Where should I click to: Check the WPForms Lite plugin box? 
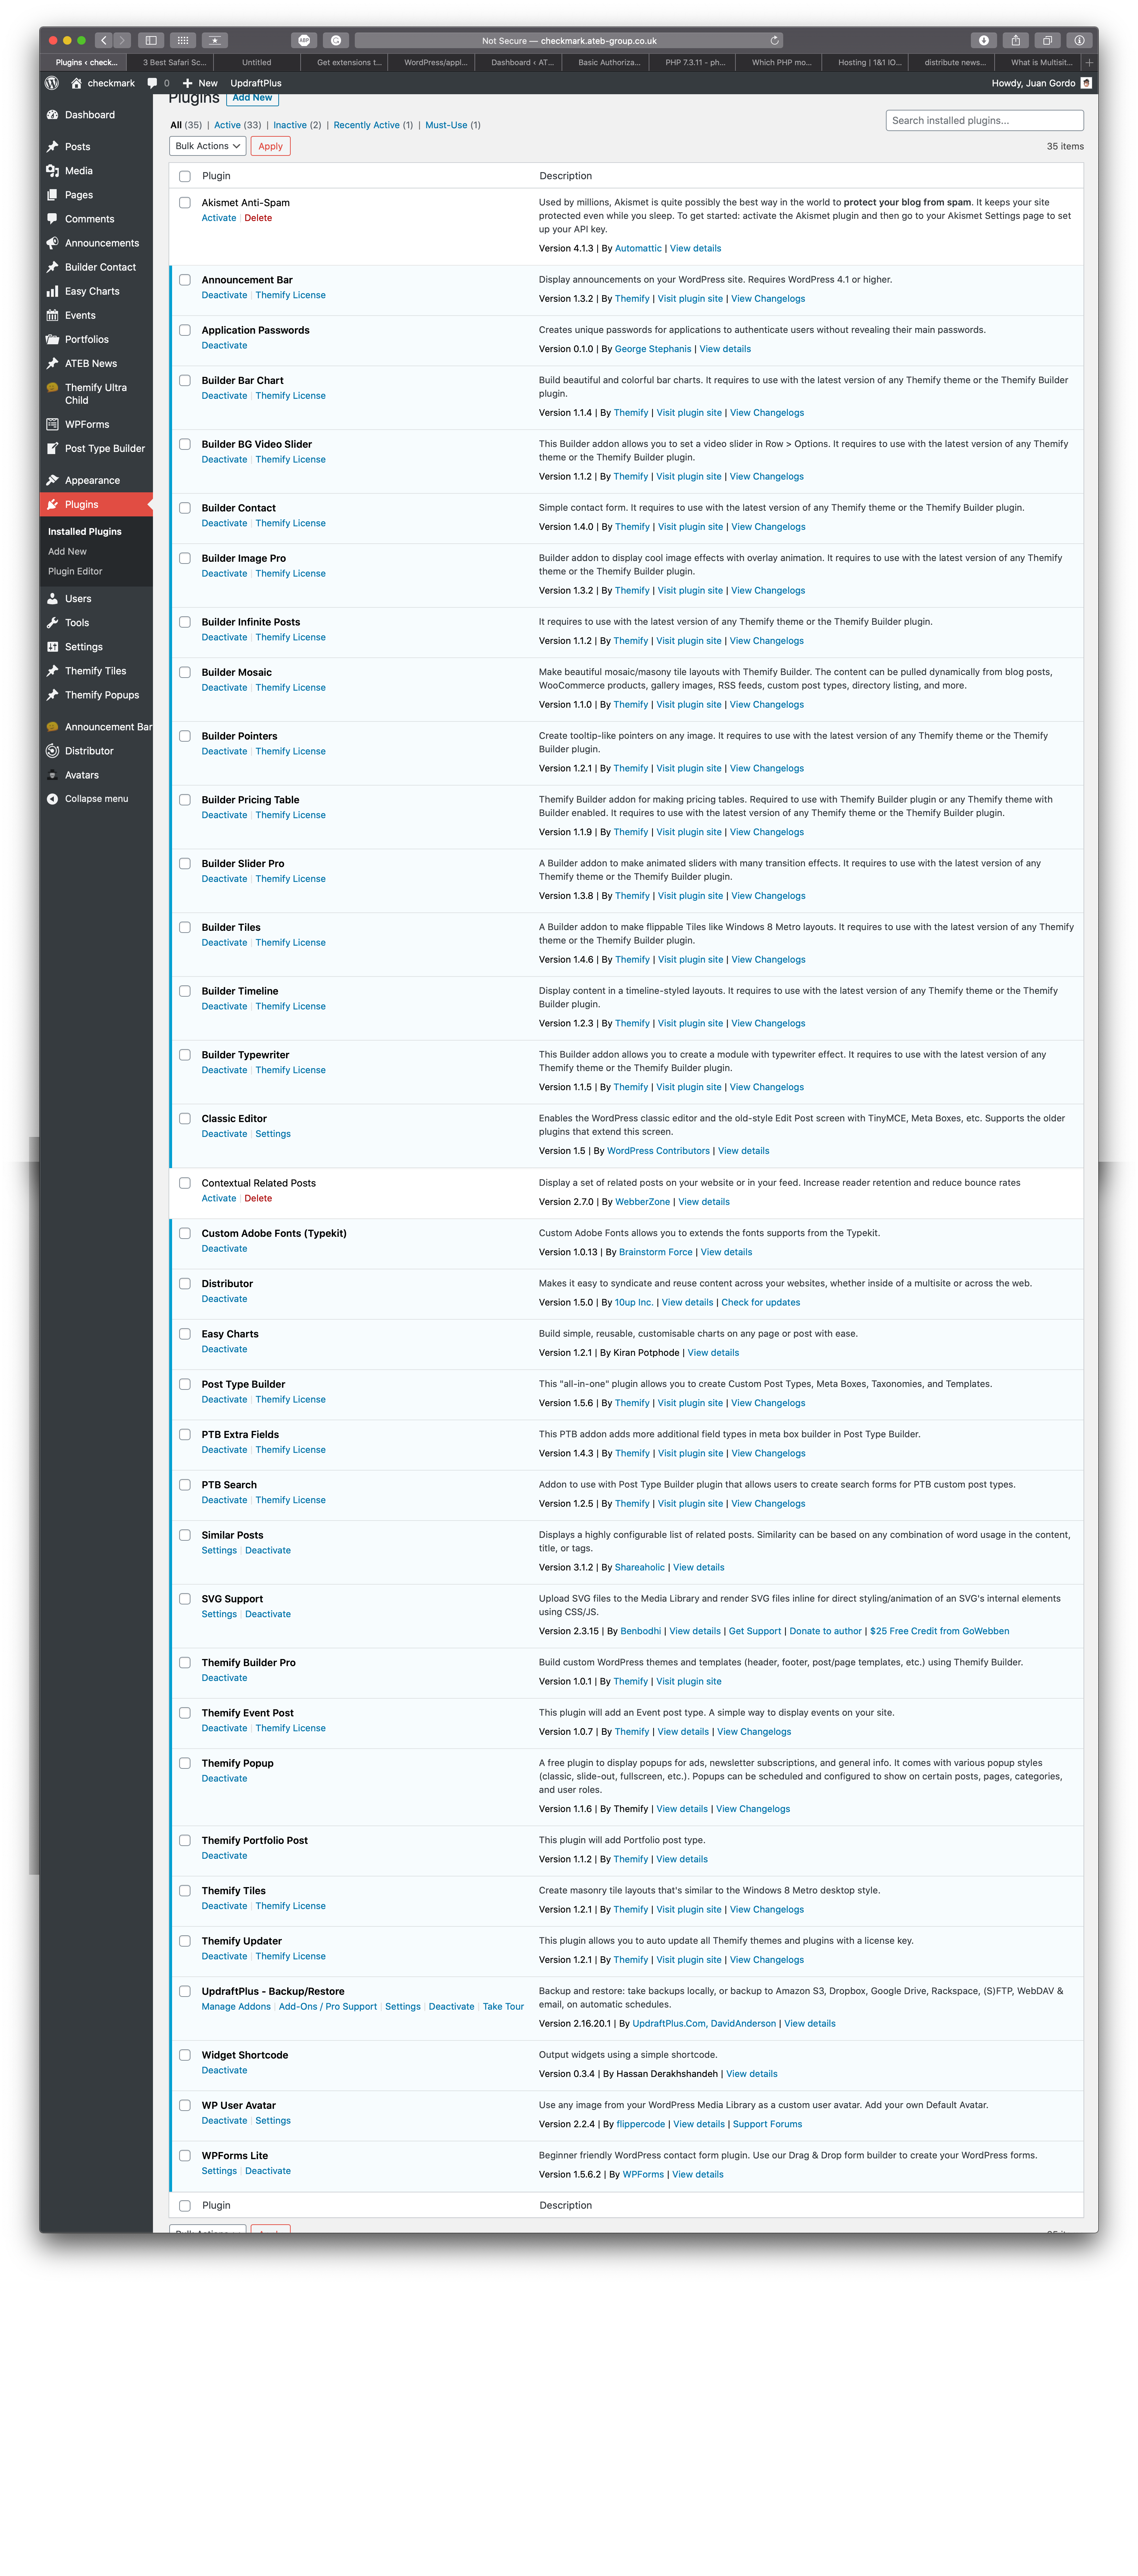pos(185,2156)
